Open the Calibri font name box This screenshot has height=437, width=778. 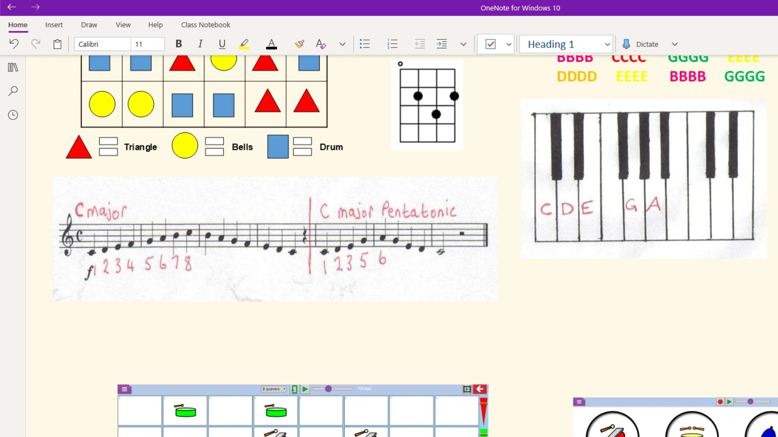[103, 44]
